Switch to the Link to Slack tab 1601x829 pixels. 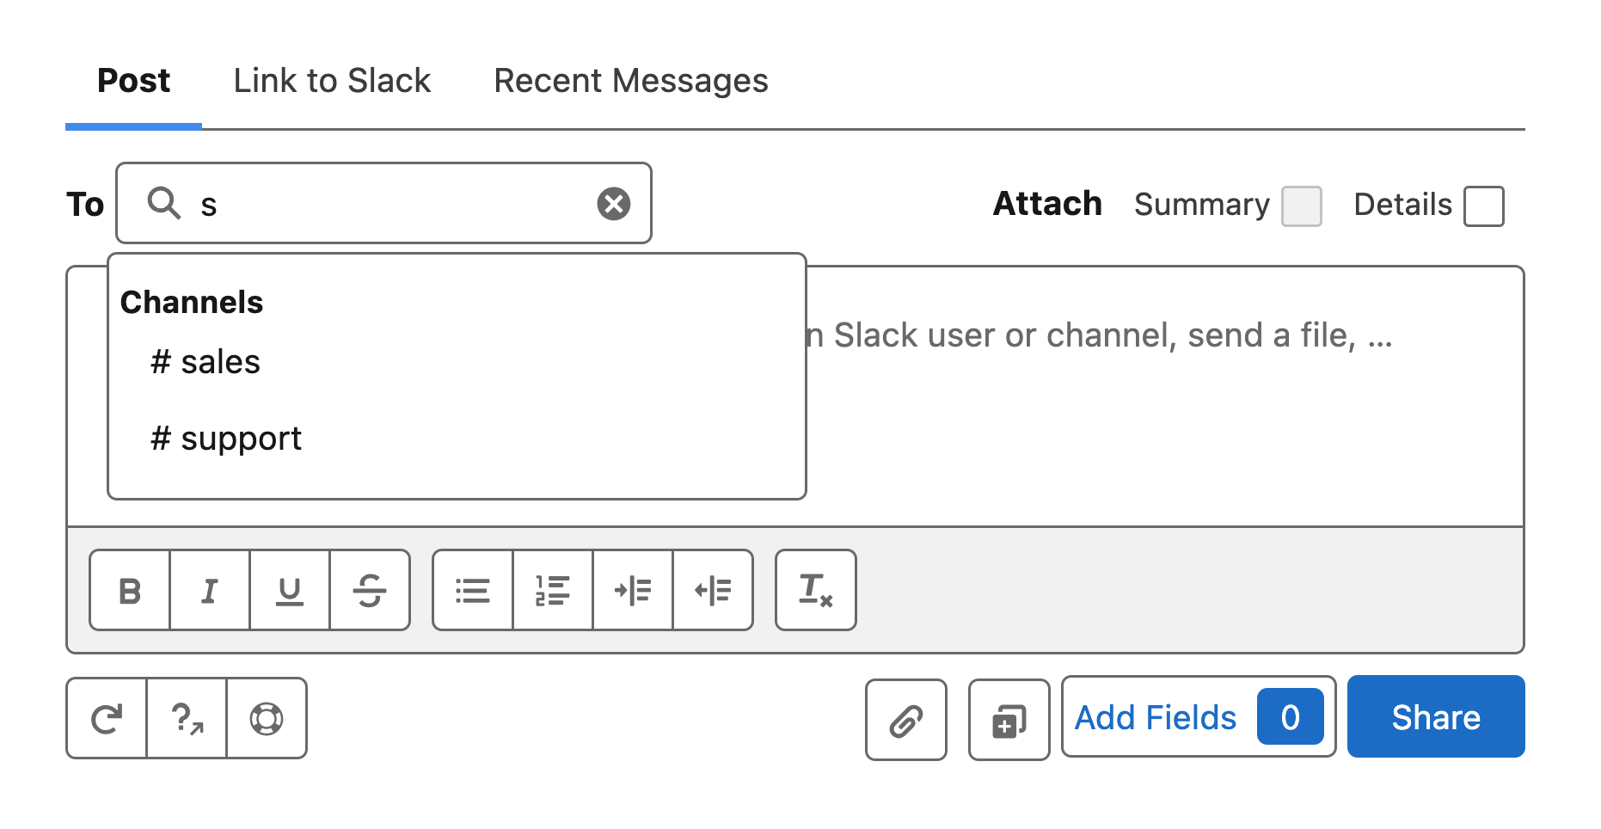coord(332,81)
